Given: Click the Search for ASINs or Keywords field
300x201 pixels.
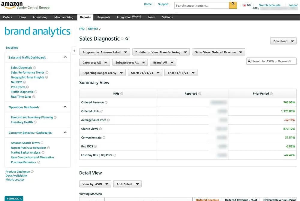Looking at the screenshot, I should tap(271, 61).
